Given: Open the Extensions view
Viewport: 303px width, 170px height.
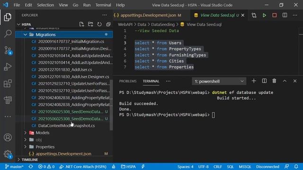Looking at the screenshot, I should [8, 84].
